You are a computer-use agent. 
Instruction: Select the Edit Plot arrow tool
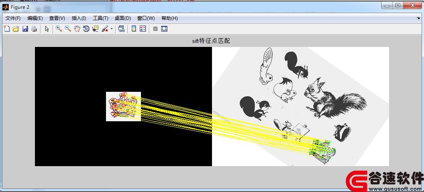47,29
